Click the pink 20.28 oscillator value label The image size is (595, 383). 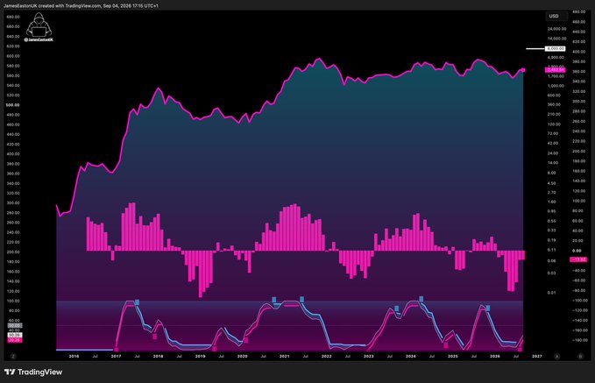pos(15,340)
